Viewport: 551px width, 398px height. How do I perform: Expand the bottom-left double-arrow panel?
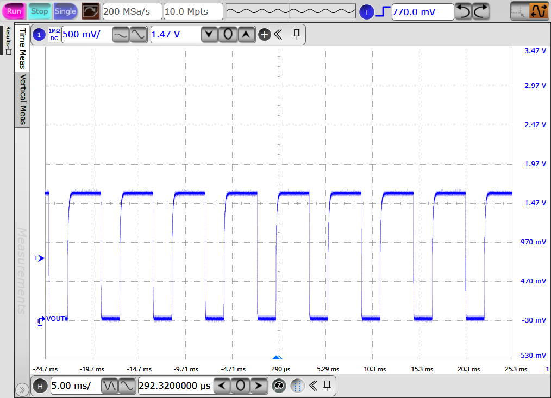point(22,389)
